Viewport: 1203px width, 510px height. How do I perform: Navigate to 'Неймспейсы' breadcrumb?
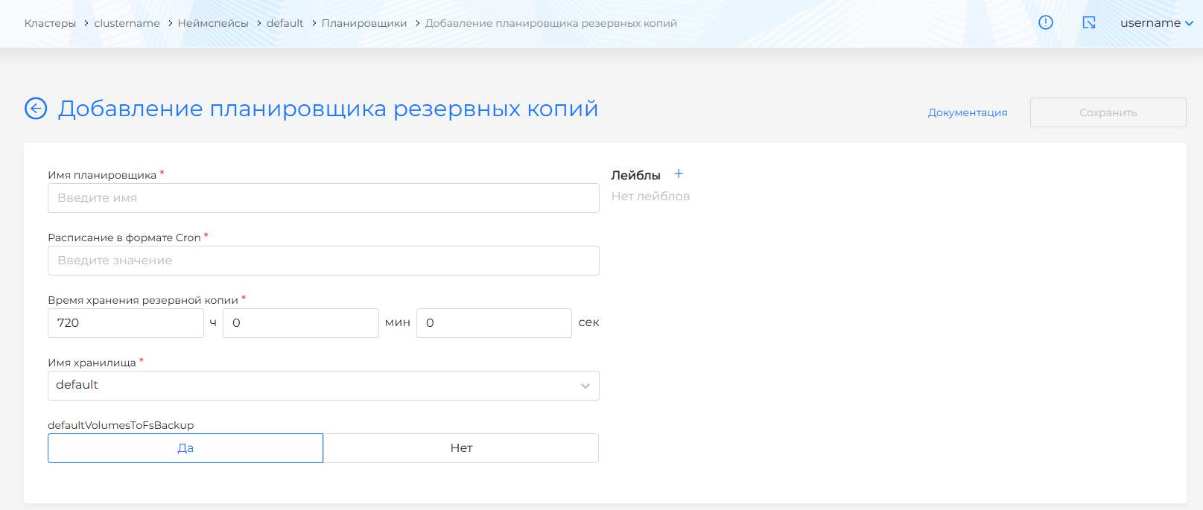213,23
